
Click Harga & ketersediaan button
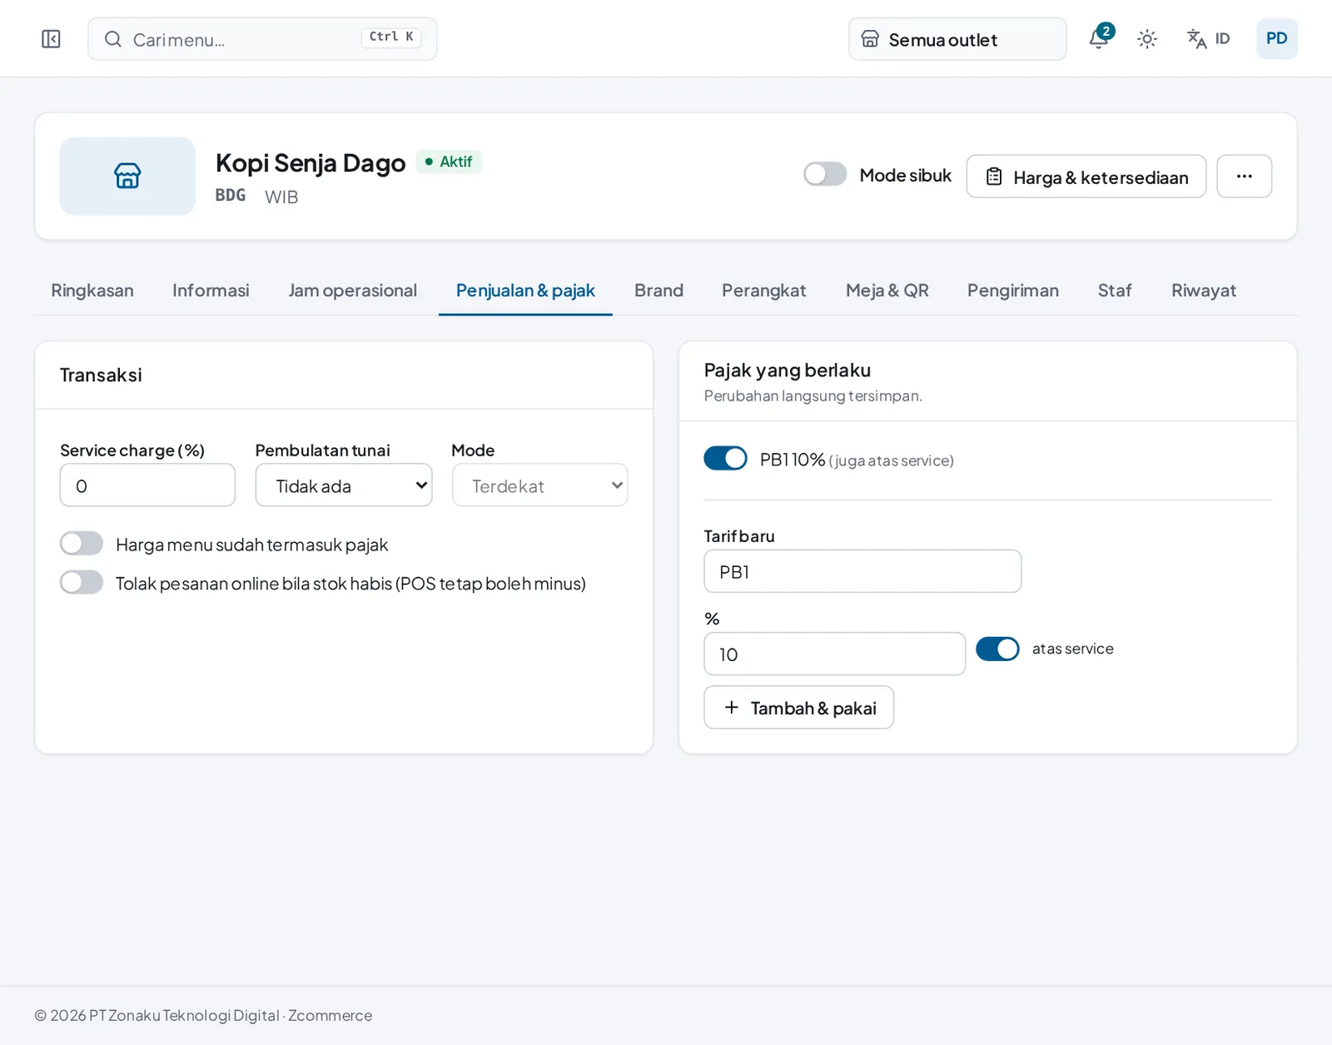(1086, 176)
